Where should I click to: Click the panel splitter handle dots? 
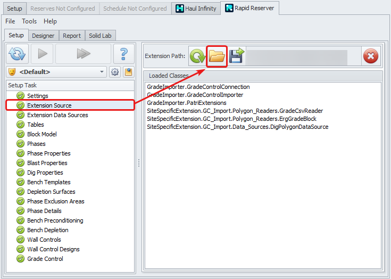(x=139, y=163)
